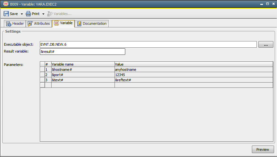Click the Variables toolbar icon

(50, 14)
